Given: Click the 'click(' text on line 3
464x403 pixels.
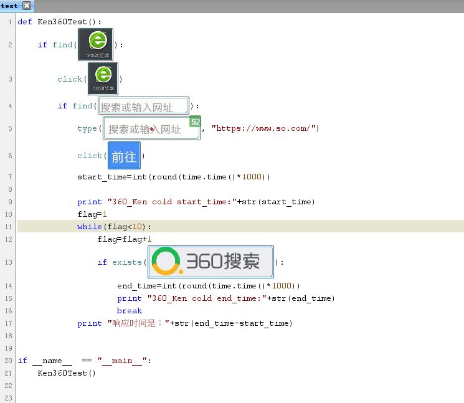Looking at the screenshot, I should tap(72, 79).
